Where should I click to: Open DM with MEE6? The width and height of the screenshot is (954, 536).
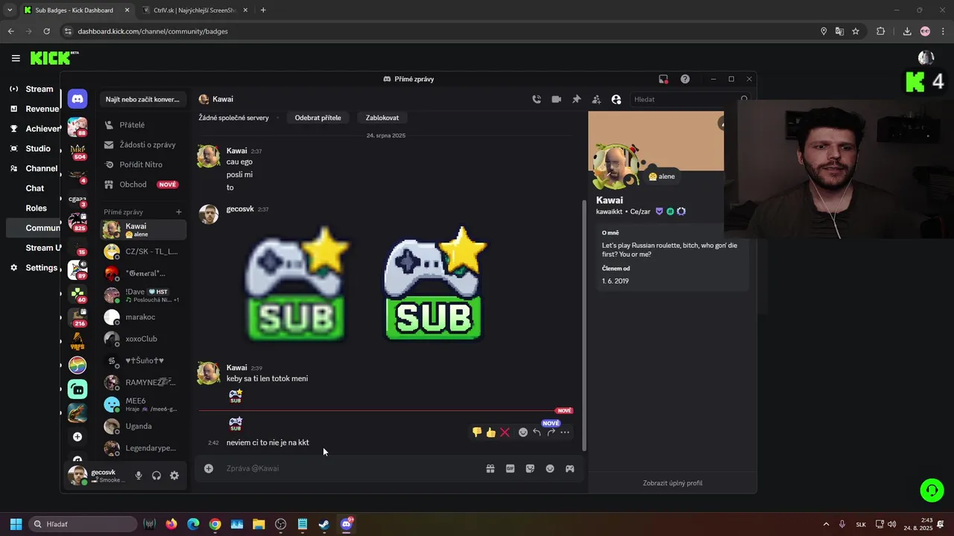coord(143,404)
